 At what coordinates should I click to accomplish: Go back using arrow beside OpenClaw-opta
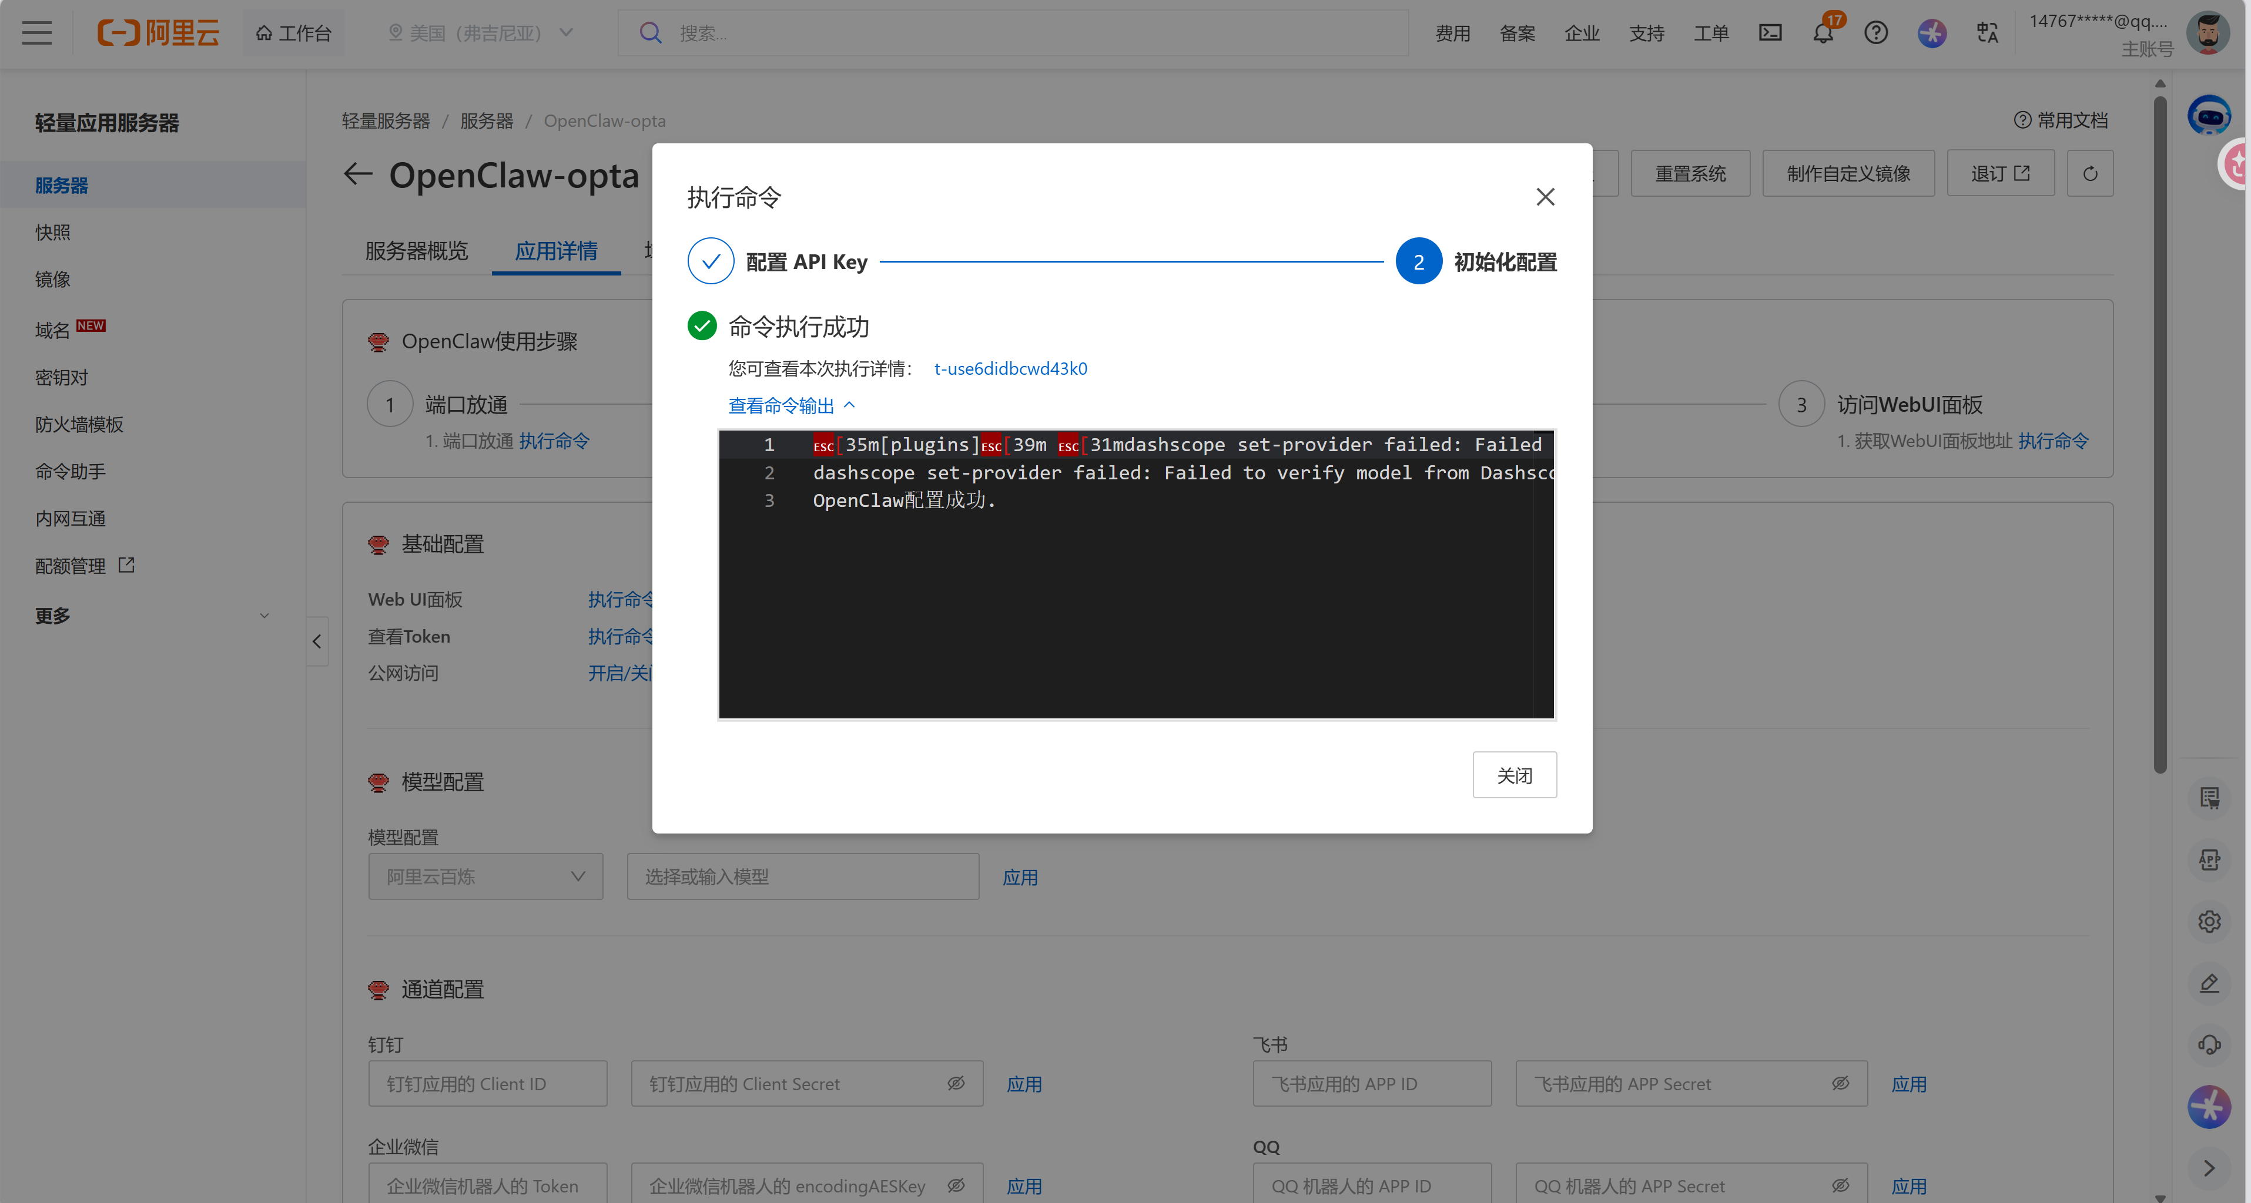pos(357,174)
